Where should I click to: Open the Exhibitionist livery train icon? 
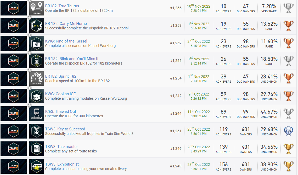pos(37,166)
